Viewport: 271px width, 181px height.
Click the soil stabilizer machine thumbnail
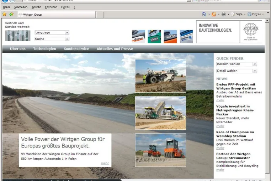pos(160,76)
